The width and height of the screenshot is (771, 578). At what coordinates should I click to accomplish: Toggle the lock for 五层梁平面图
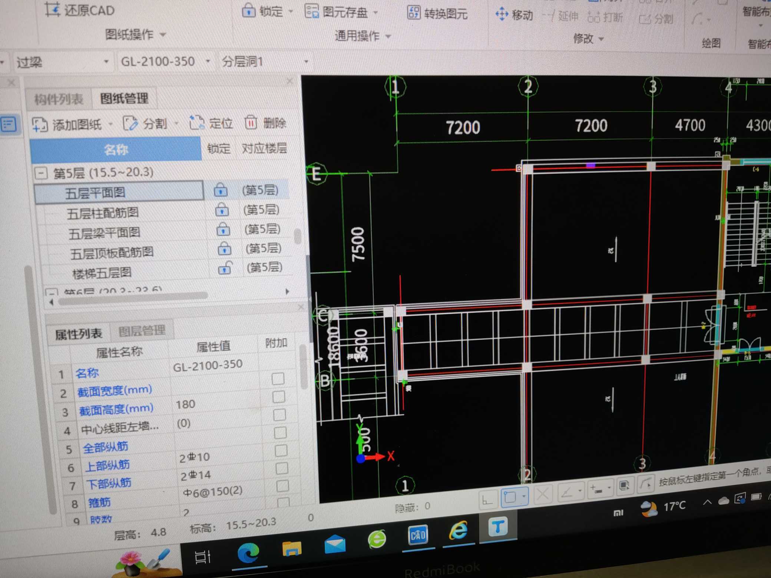(223, 229)
